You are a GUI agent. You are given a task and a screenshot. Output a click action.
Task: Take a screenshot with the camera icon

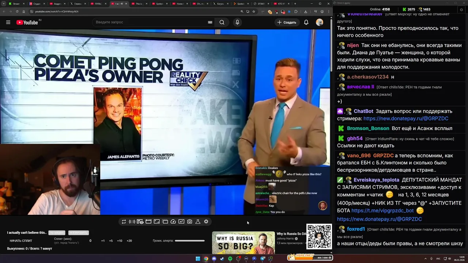(190, 222)
